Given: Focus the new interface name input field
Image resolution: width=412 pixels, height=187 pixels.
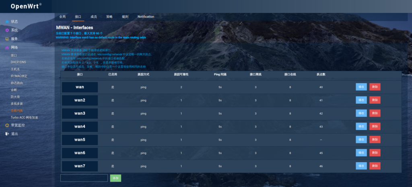Looking at the screenshot, I should 84,178.
